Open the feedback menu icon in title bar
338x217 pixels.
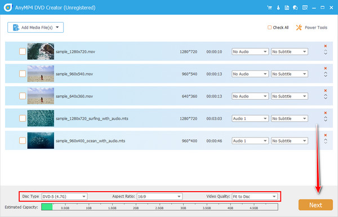305,8
